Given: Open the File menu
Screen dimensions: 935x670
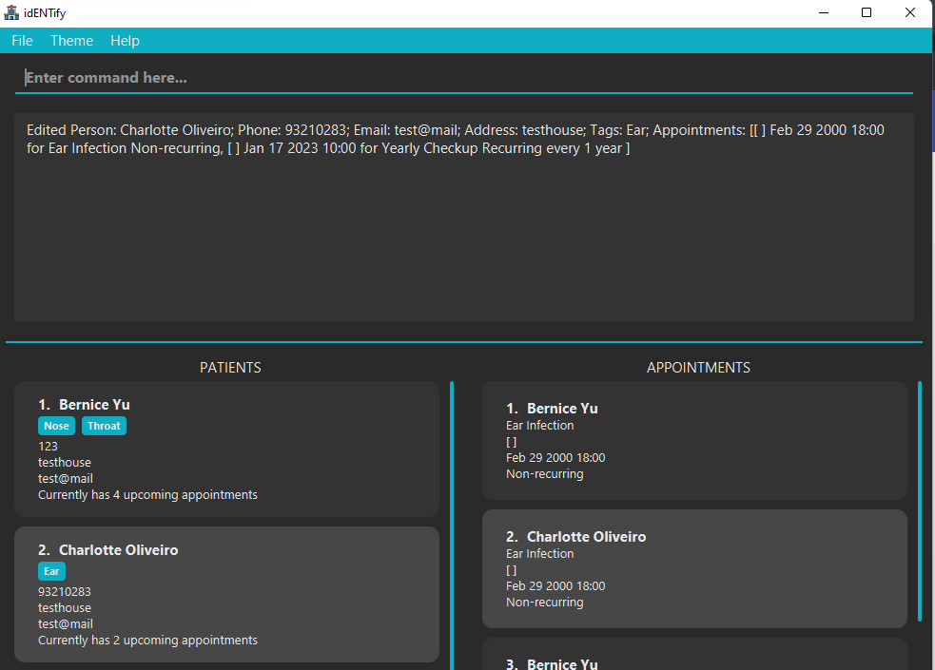Looking at the screenshot, I should coord(22,41).
